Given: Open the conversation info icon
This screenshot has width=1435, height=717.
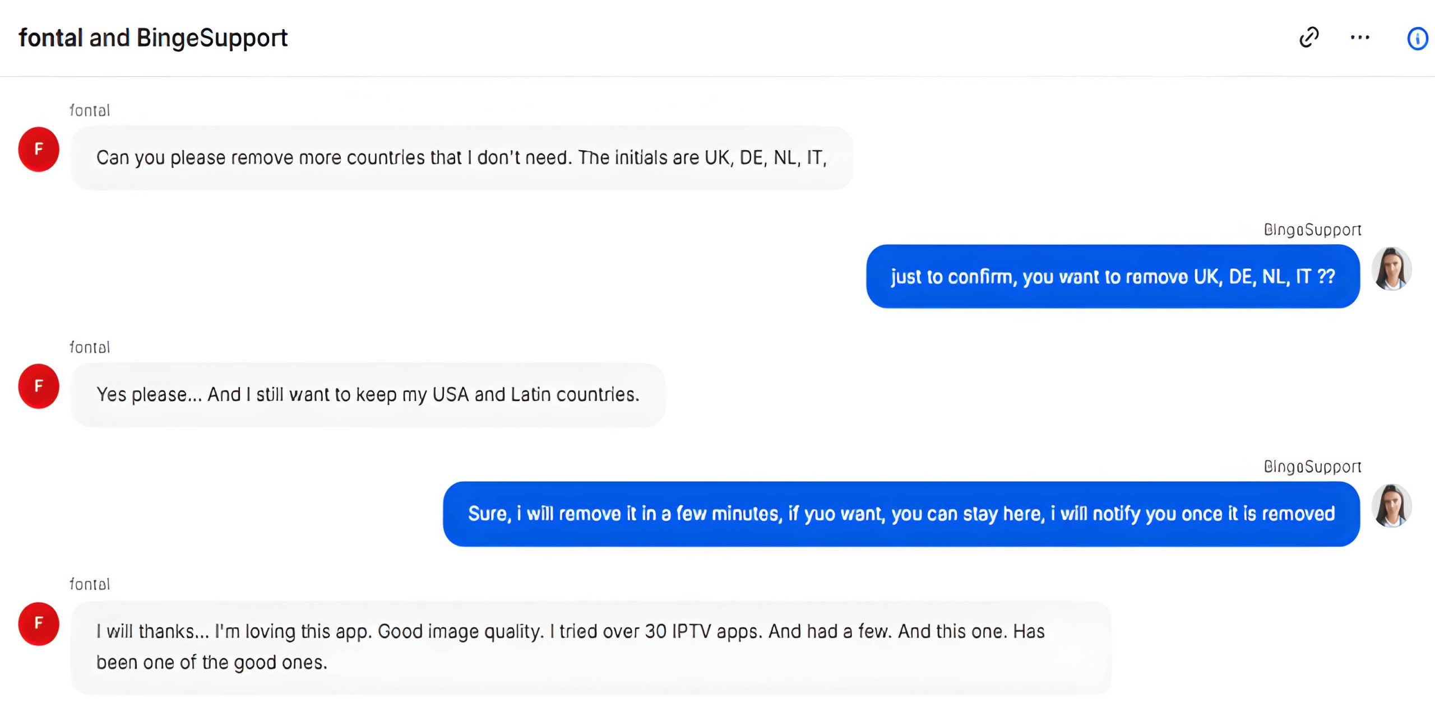Looking at the screenshot, I should pyautogui.click(x=1417, y=39).
